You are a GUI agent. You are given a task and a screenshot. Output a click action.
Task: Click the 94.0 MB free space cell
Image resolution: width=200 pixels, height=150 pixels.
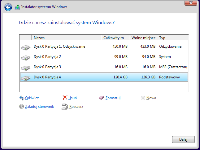149,57
